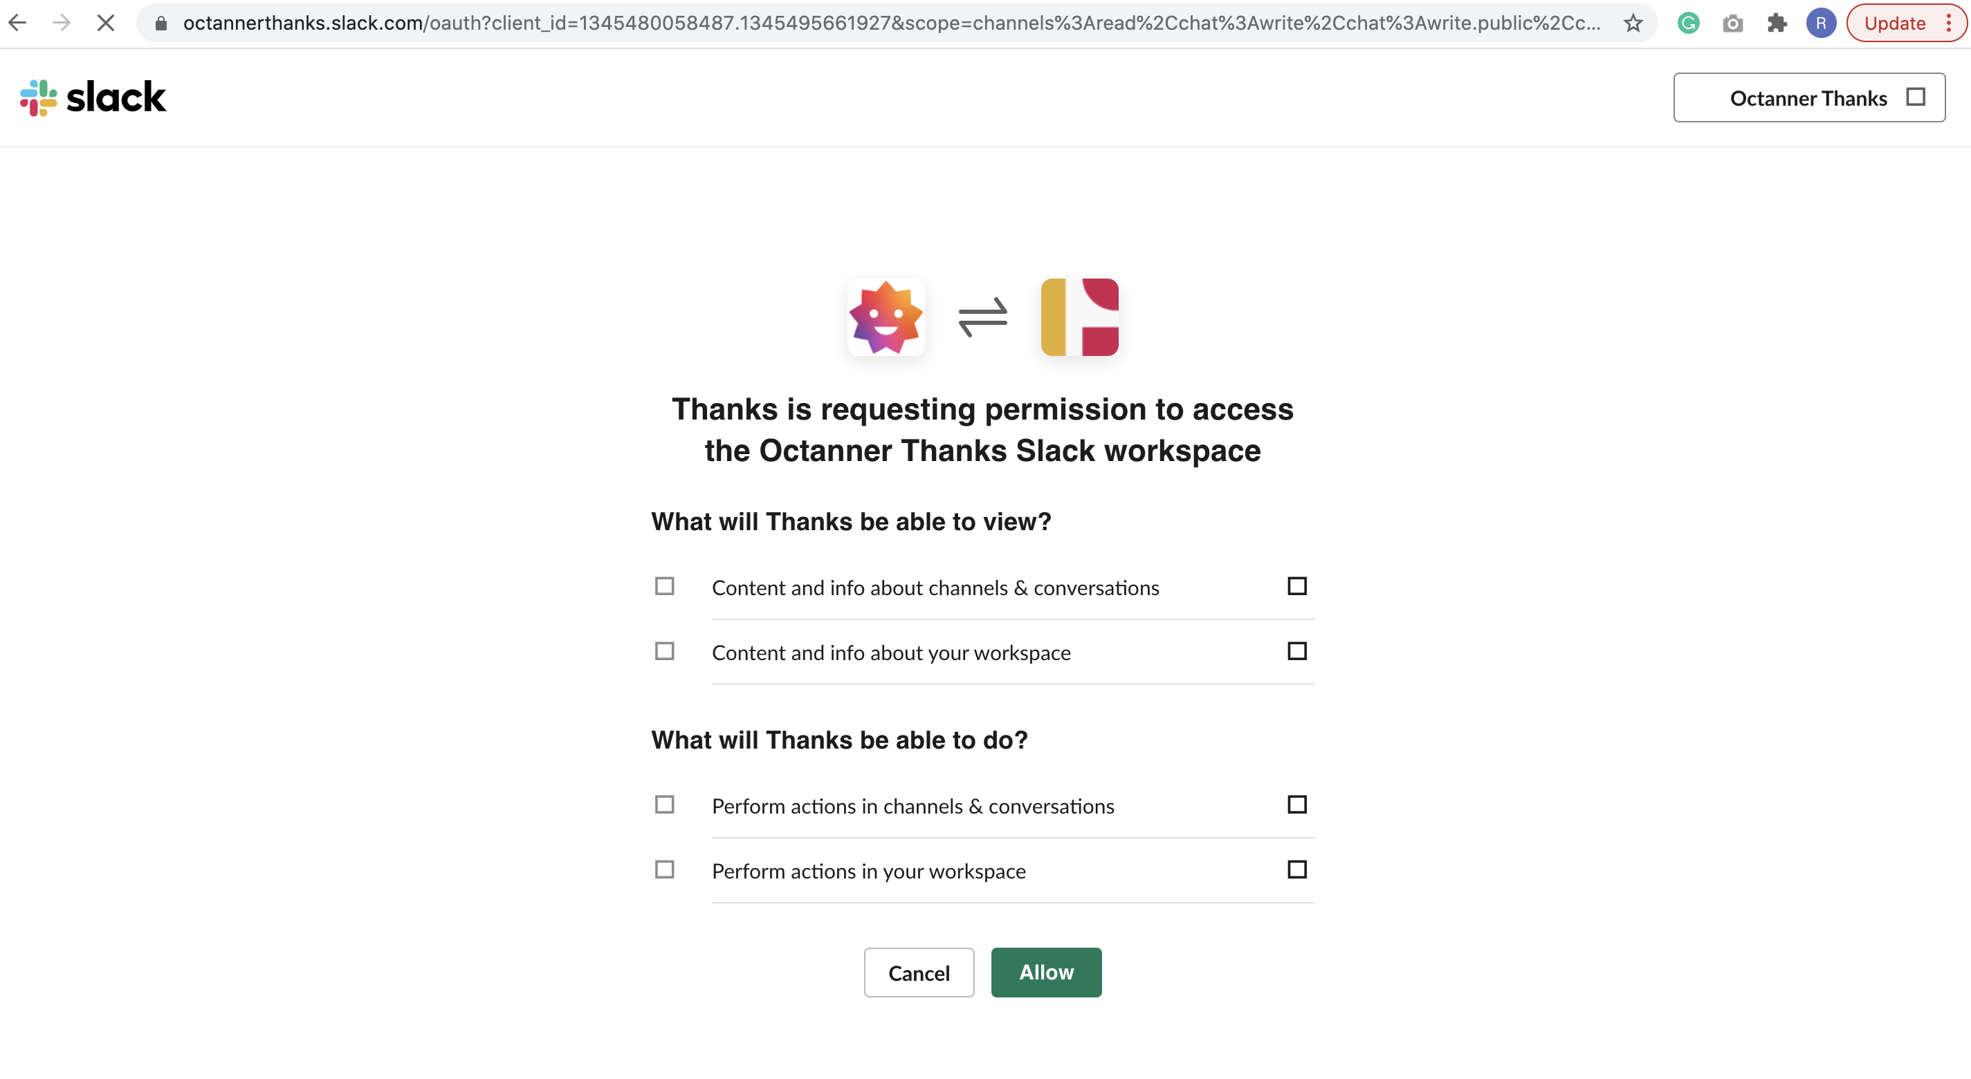The width and height of the screenshot is (1971, 1079).
Task: Click the Octanner workspace icon
Action: coord(1079,317)
